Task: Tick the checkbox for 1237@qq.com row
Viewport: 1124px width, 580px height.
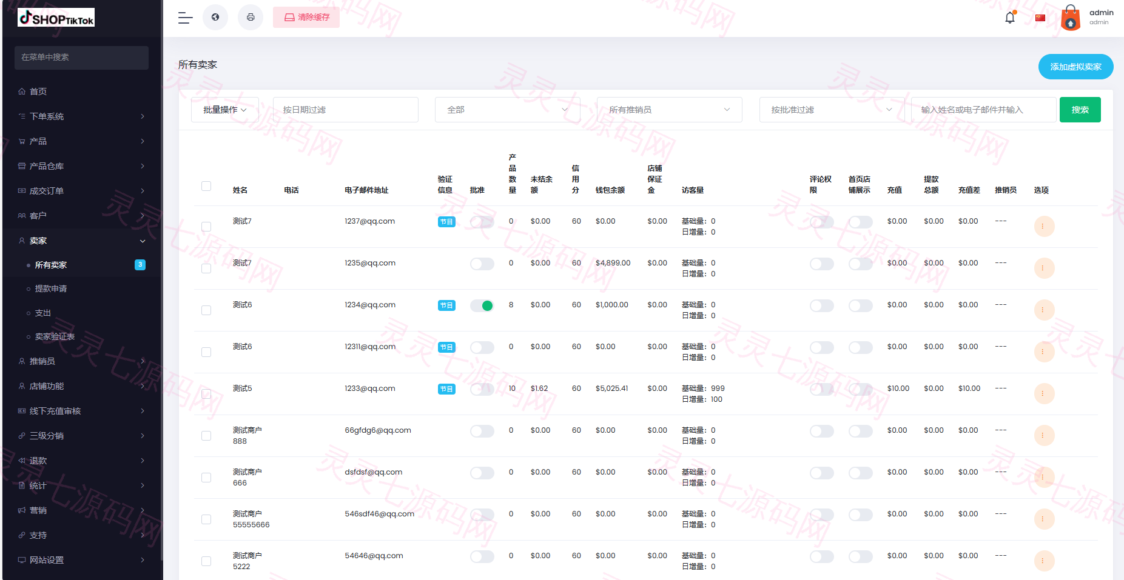Action: [206, 227]
